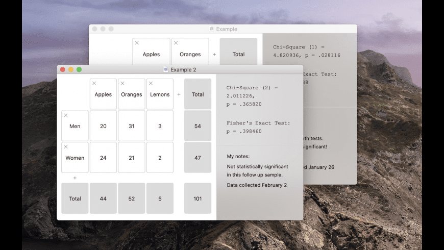This screenshot has height=250, width=444.
Task: Remove Apples column in Example window
Action: (x=137, y=43)
